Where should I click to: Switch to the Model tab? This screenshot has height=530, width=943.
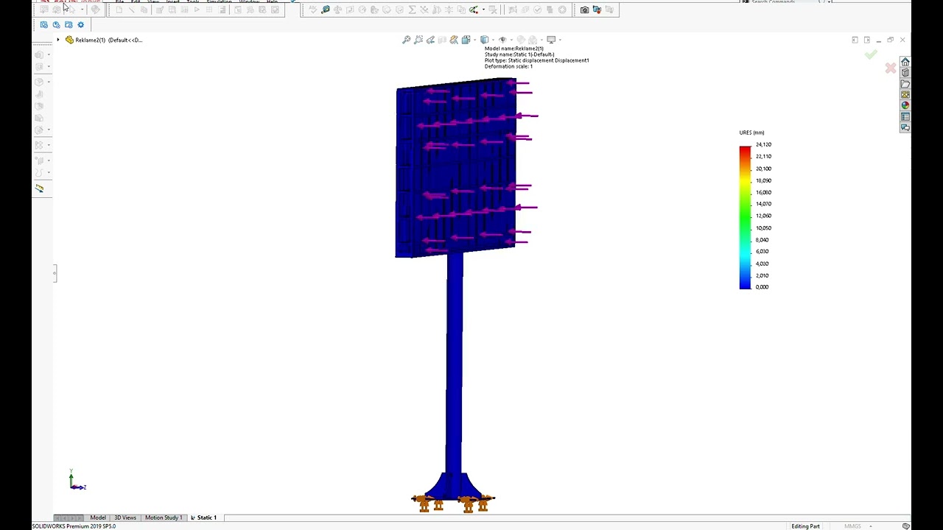98,517
